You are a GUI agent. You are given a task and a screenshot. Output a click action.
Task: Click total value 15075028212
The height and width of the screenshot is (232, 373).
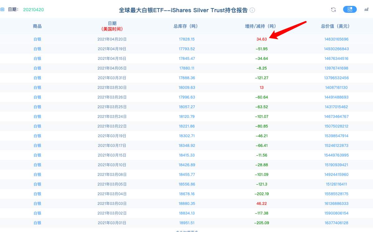[336, 126]
